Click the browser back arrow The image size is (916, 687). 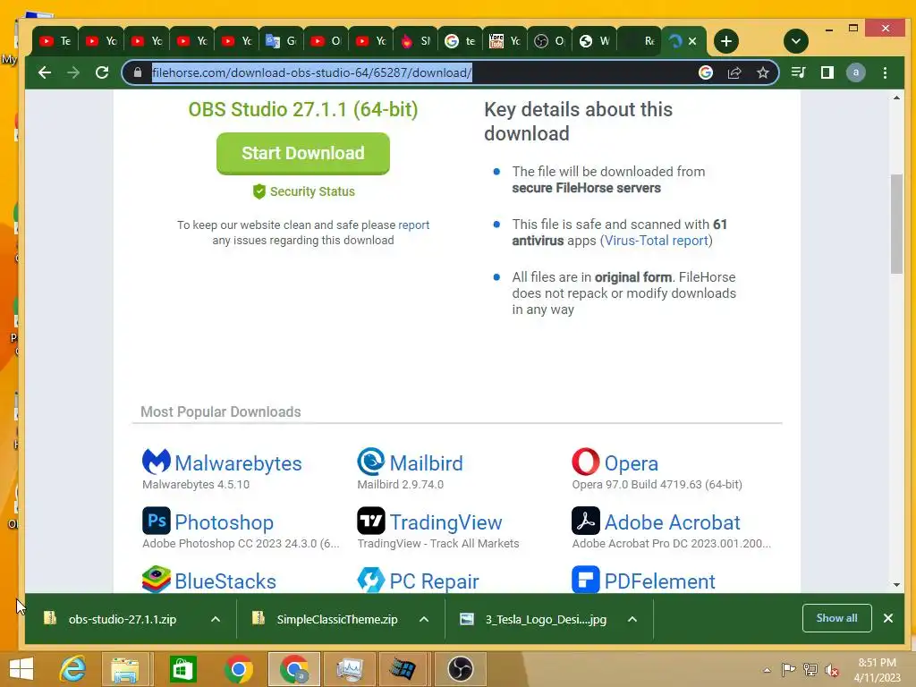tap(45, 72)
